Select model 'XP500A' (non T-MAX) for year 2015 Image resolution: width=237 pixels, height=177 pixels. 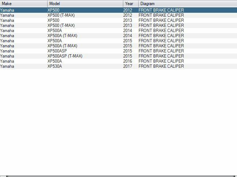55,41
